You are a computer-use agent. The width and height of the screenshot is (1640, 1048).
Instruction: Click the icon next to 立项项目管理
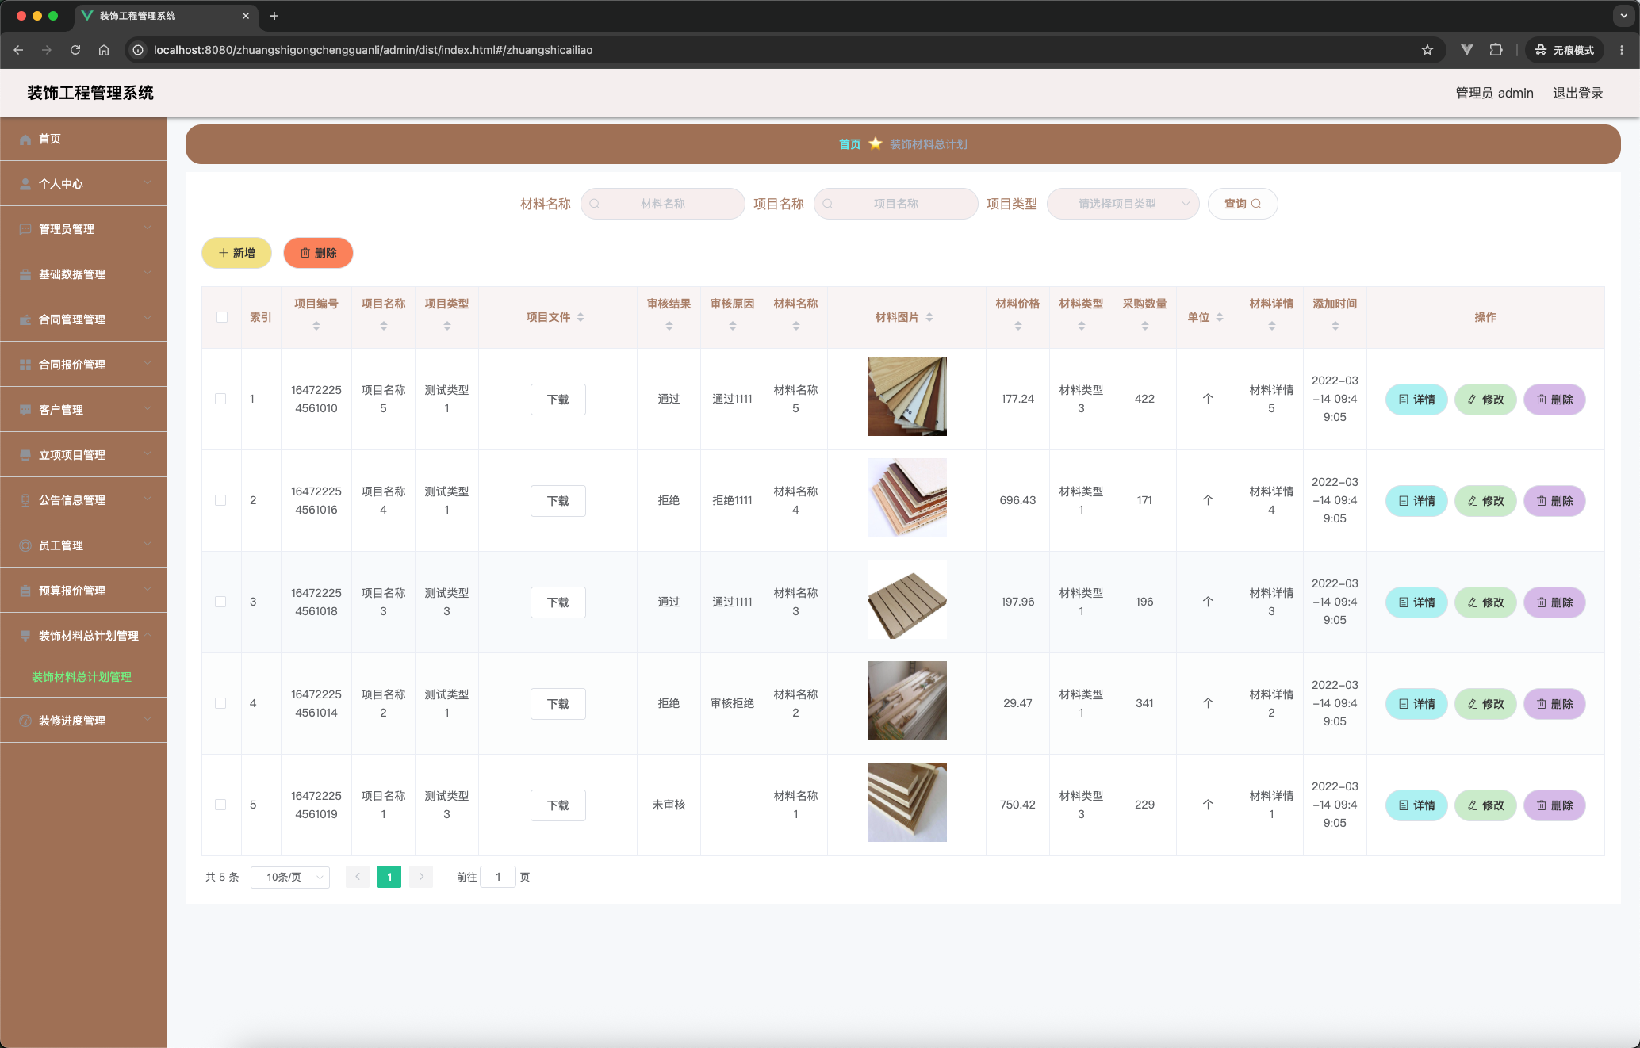(x=25, y=455)
